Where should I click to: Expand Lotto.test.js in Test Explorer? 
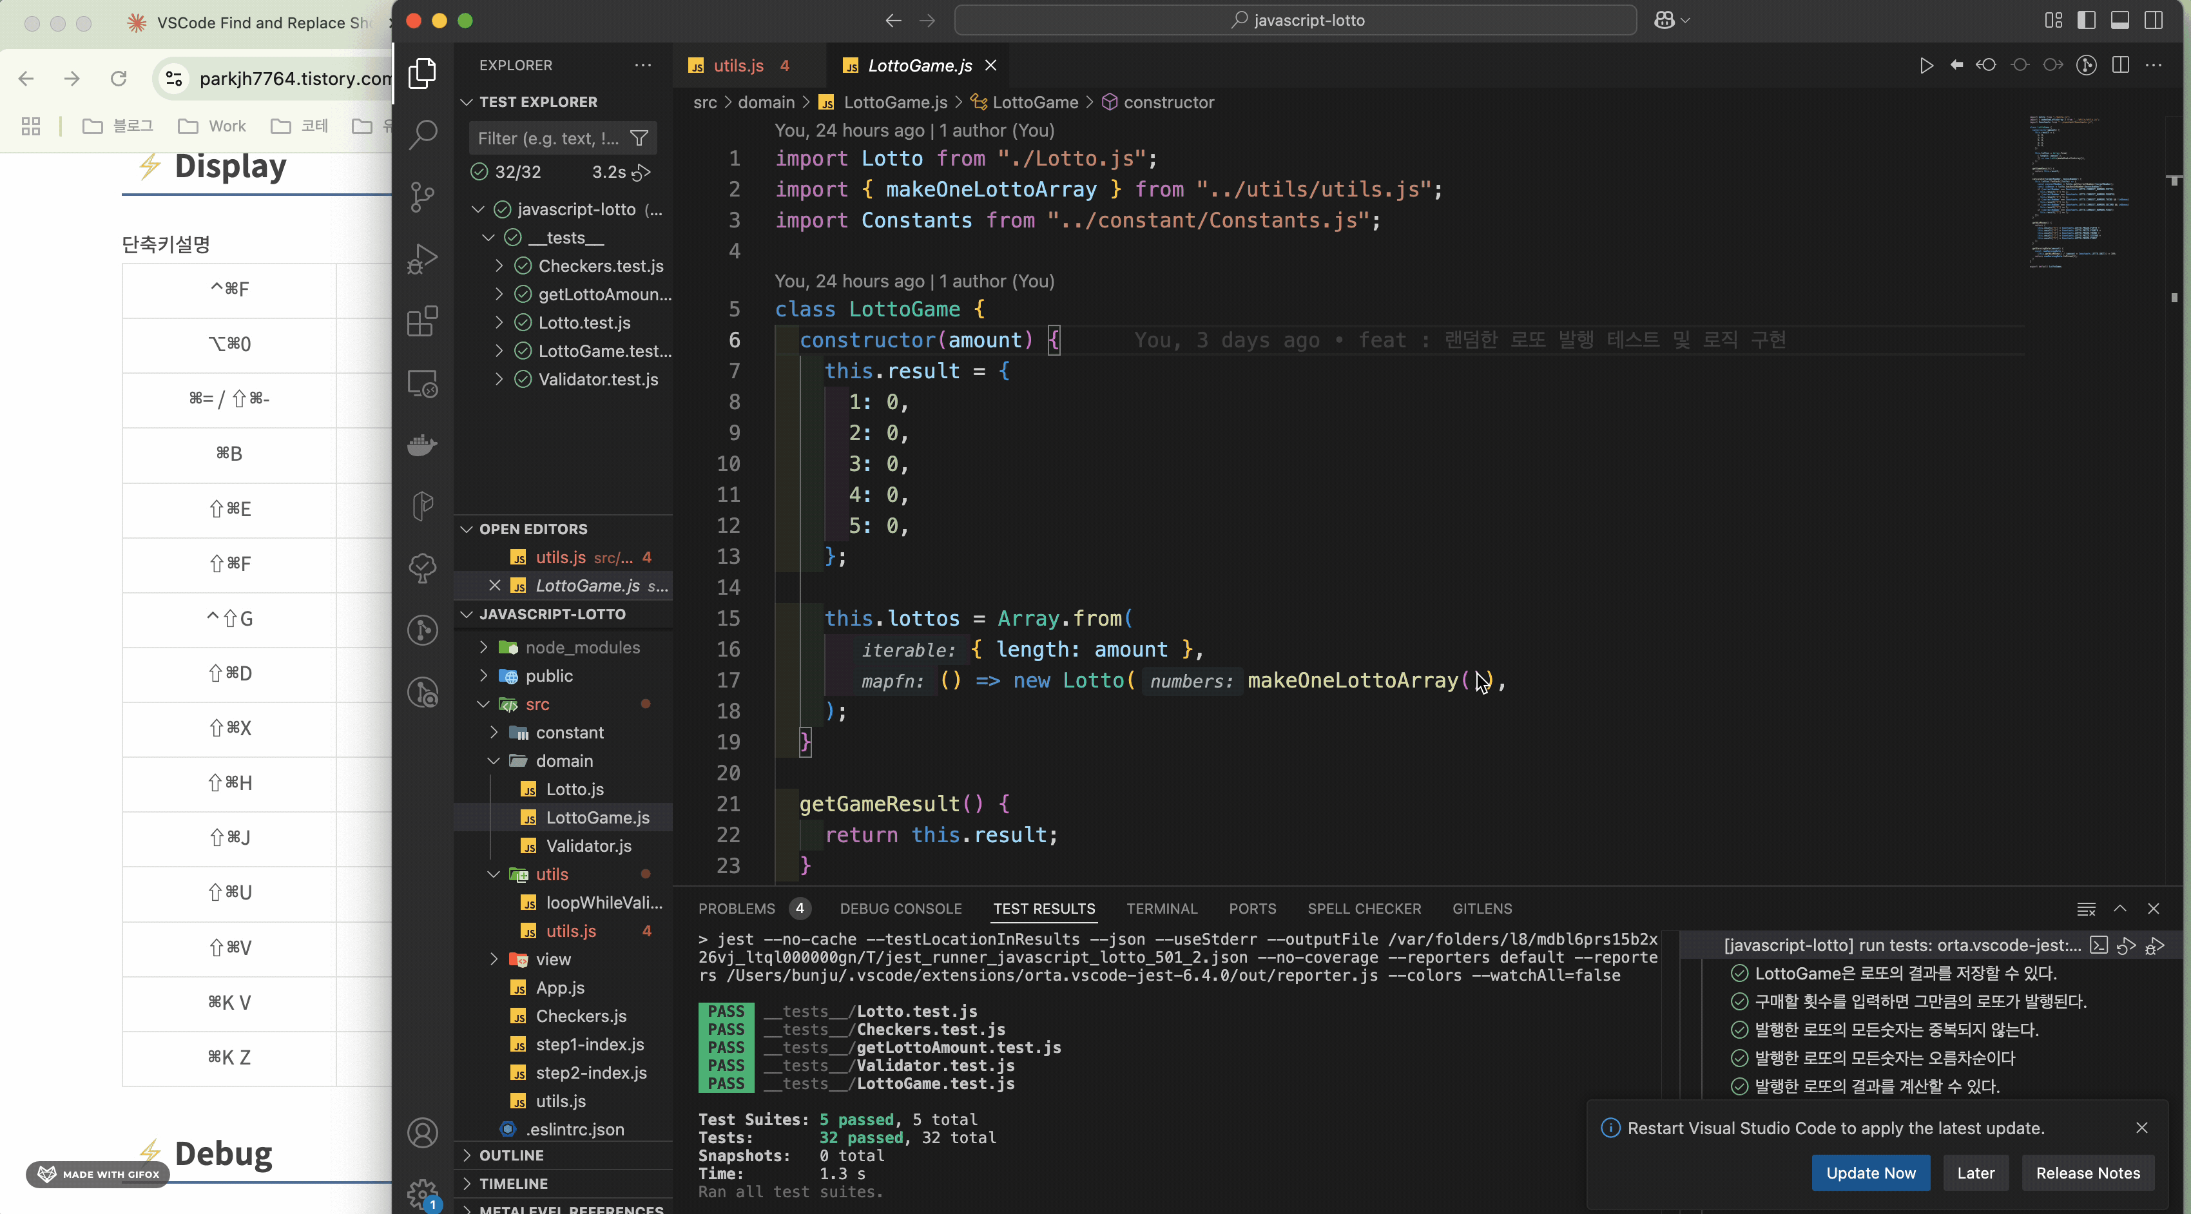pyautogui.click(x=499, y=322)
